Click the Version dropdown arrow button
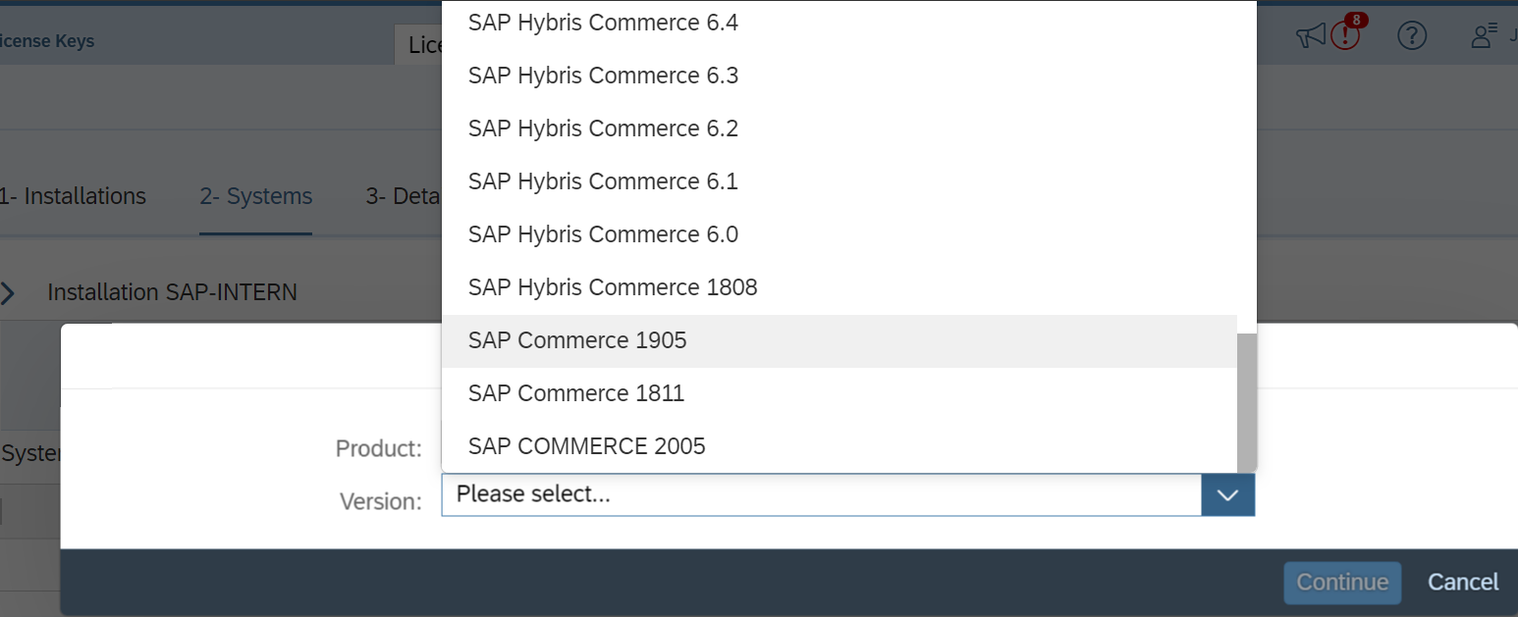The width and height of the screenshot is (1518, 617). [1227, 495]
